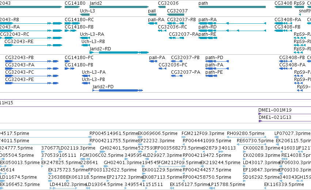Select the Uch-L3-RA transcript label
Image resolution: width=311 pixels, height=190 pixels.
92,34
